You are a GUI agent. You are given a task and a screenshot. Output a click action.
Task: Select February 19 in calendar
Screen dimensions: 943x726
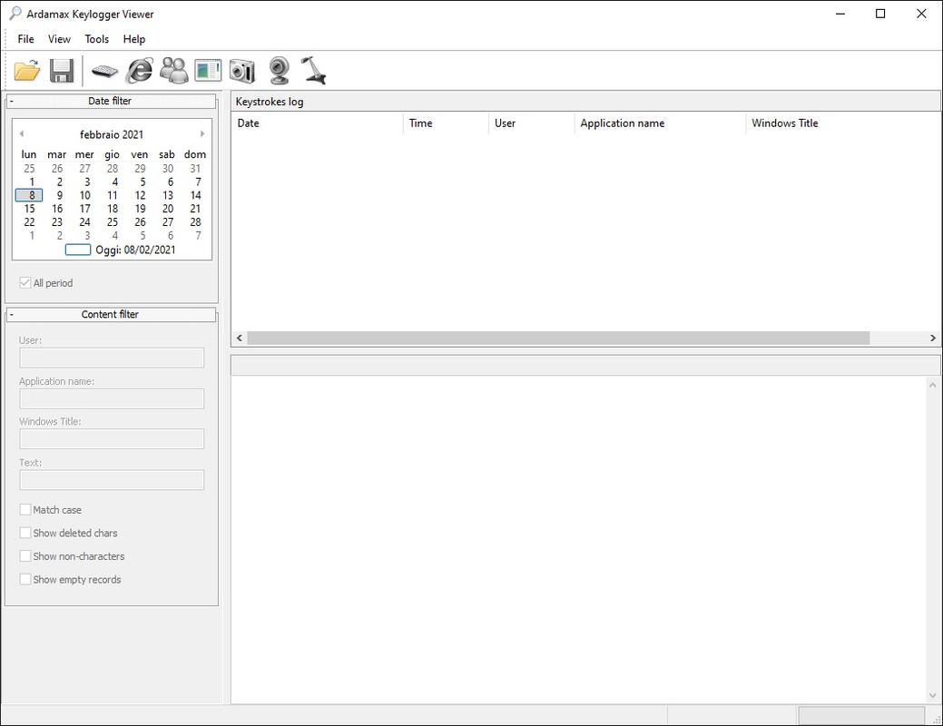pos(140,209)
